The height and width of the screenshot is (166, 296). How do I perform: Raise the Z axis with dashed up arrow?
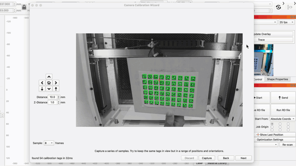(x=56, y=89)
